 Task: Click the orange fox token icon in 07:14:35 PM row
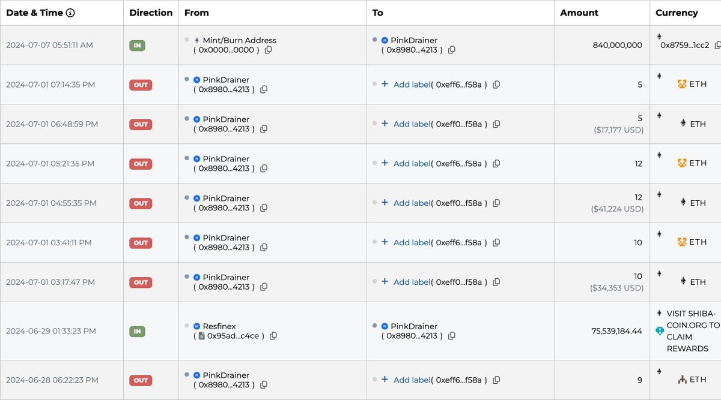pyautogui.click(x=682, y=84)
